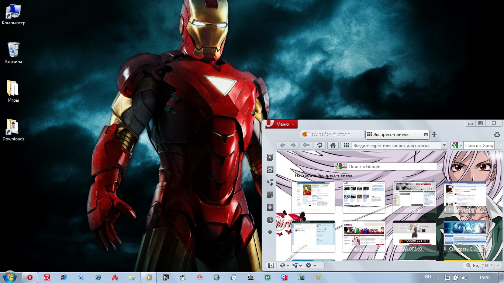Open History clock panel in sidebar
The height and width of the screenshot is (283, 504).
pyautogui.click(x=270, y=220)
